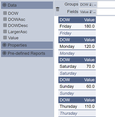115x117 pixels.
Task: Click the Groups drop area input
Action: [106, 5]
